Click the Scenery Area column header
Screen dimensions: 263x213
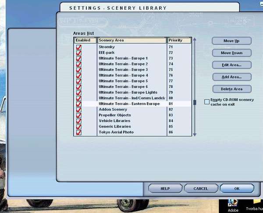point(132,40)
